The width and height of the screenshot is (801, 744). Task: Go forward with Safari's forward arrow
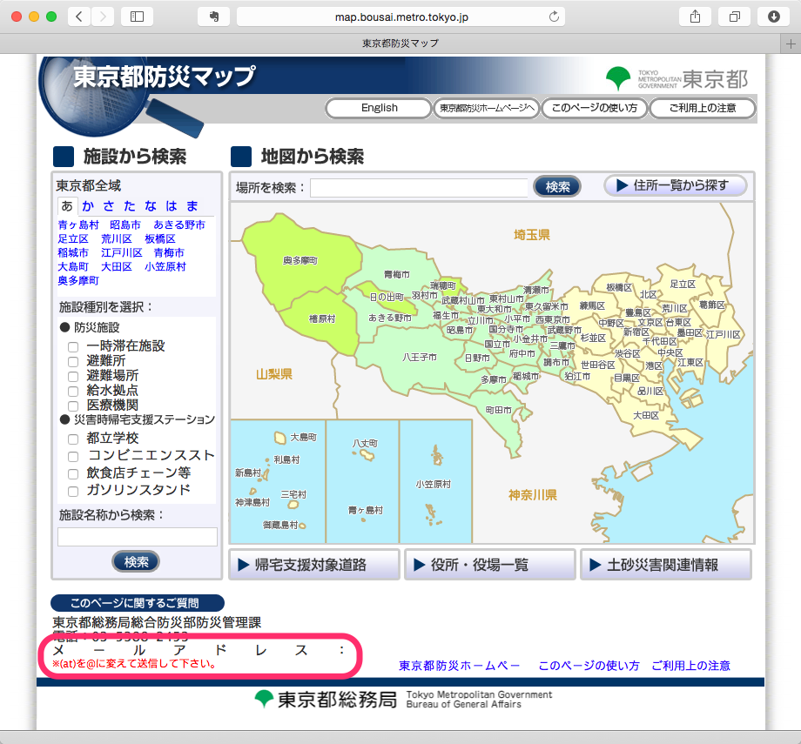(x=103, y=17)
